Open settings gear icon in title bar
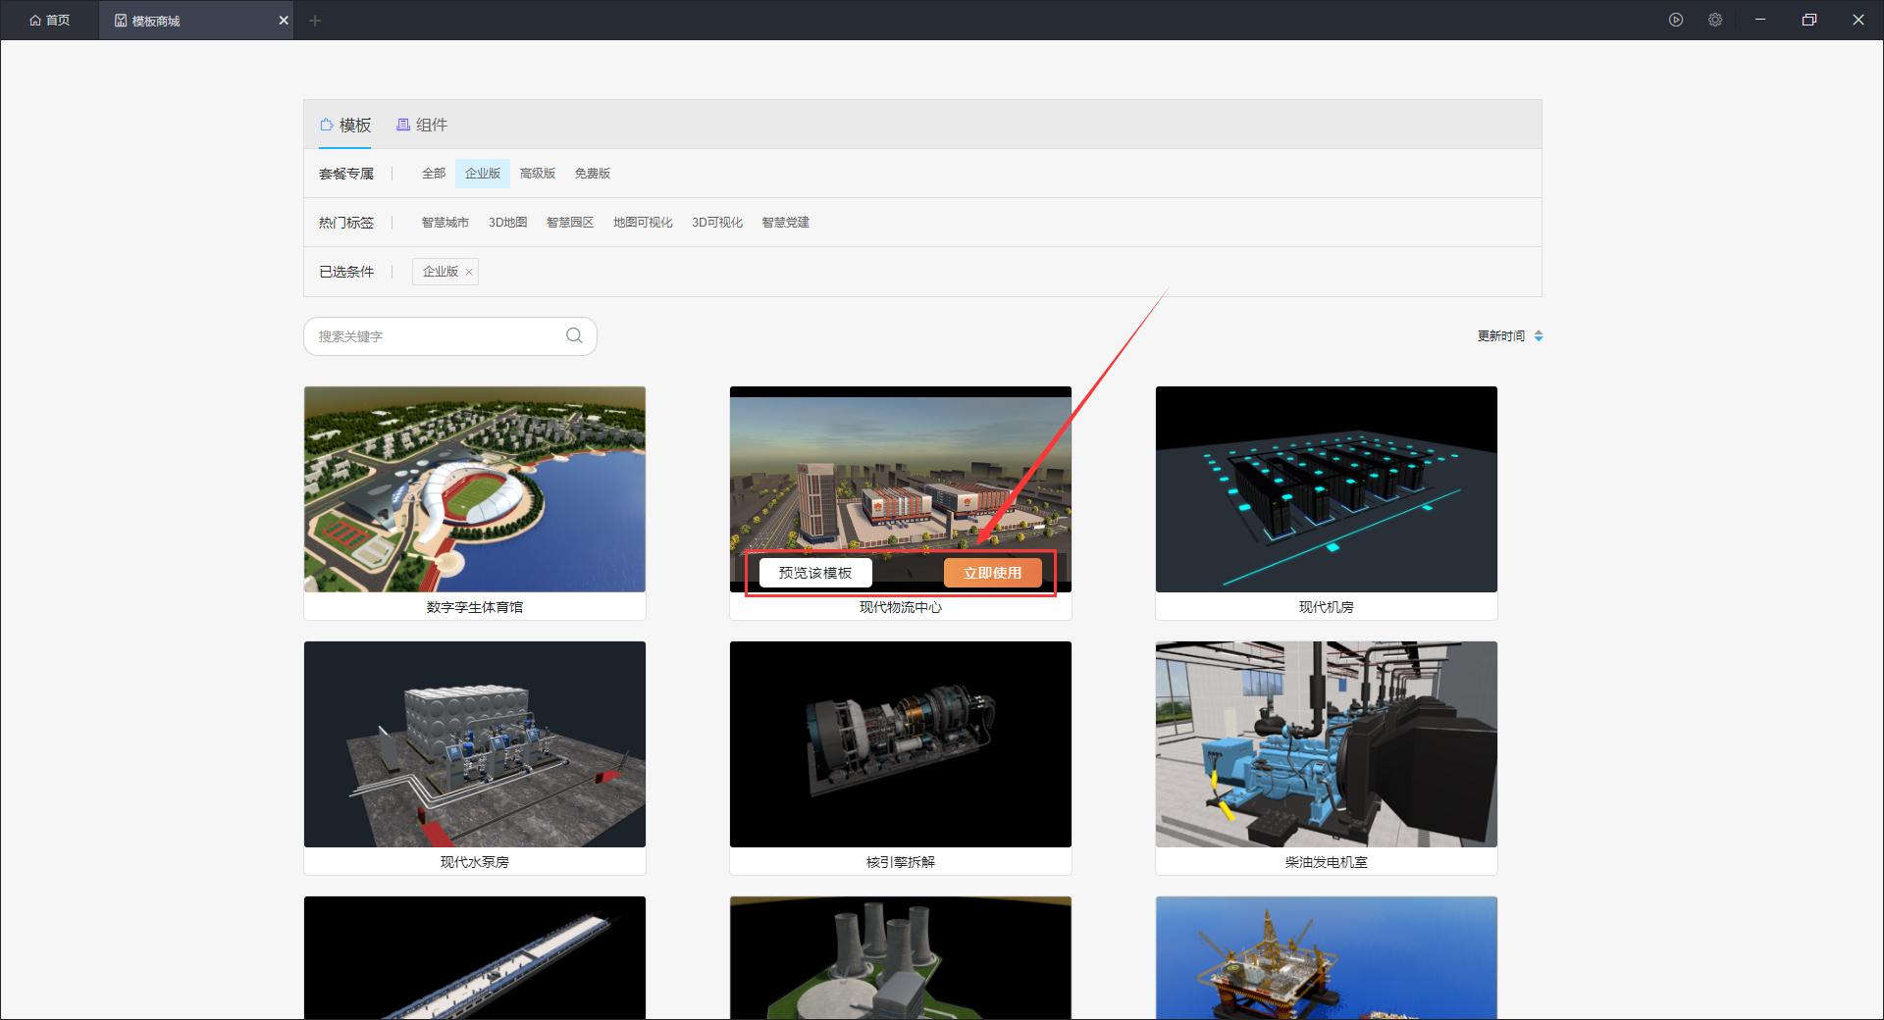The width and height of the screenshot is (1884, 1020). click(x=1715, y=20)
